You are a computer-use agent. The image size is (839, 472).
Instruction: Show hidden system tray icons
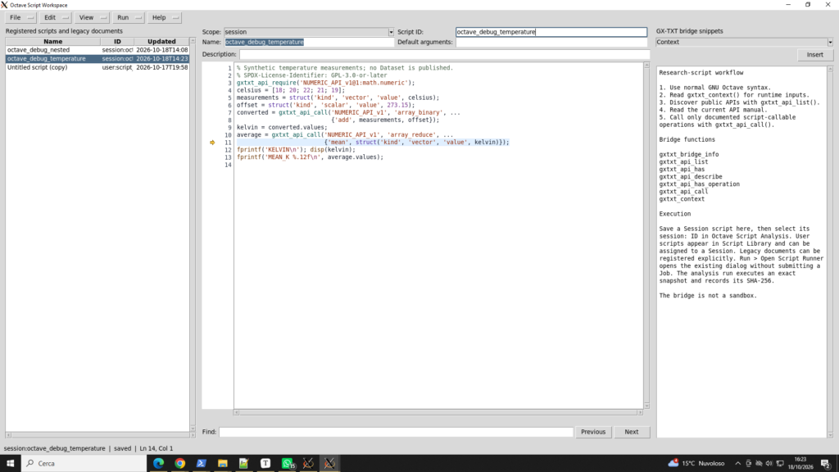pyautogui.click(x=738, y=464)
